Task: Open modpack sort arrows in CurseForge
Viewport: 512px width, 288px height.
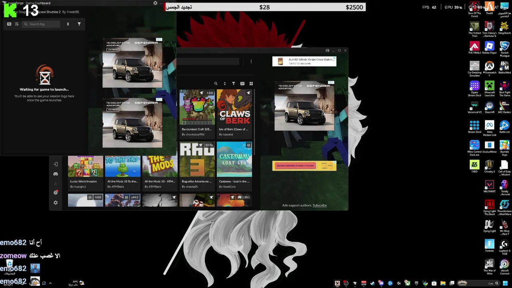Action: click(224, 84)
